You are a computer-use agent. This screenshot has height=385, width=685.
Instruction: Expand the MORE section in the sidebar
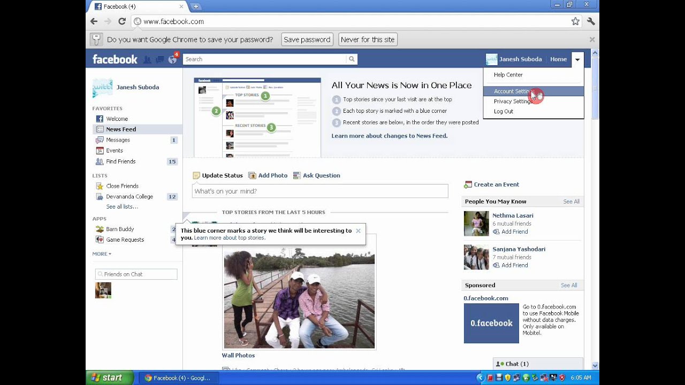pos(102,254)
